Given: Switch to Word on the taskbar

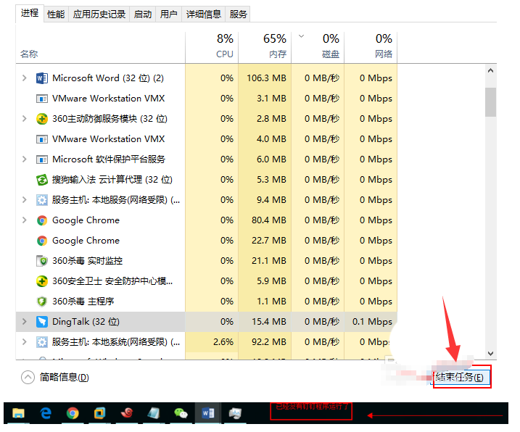Looking at the screenshot, I should [208, 413].
